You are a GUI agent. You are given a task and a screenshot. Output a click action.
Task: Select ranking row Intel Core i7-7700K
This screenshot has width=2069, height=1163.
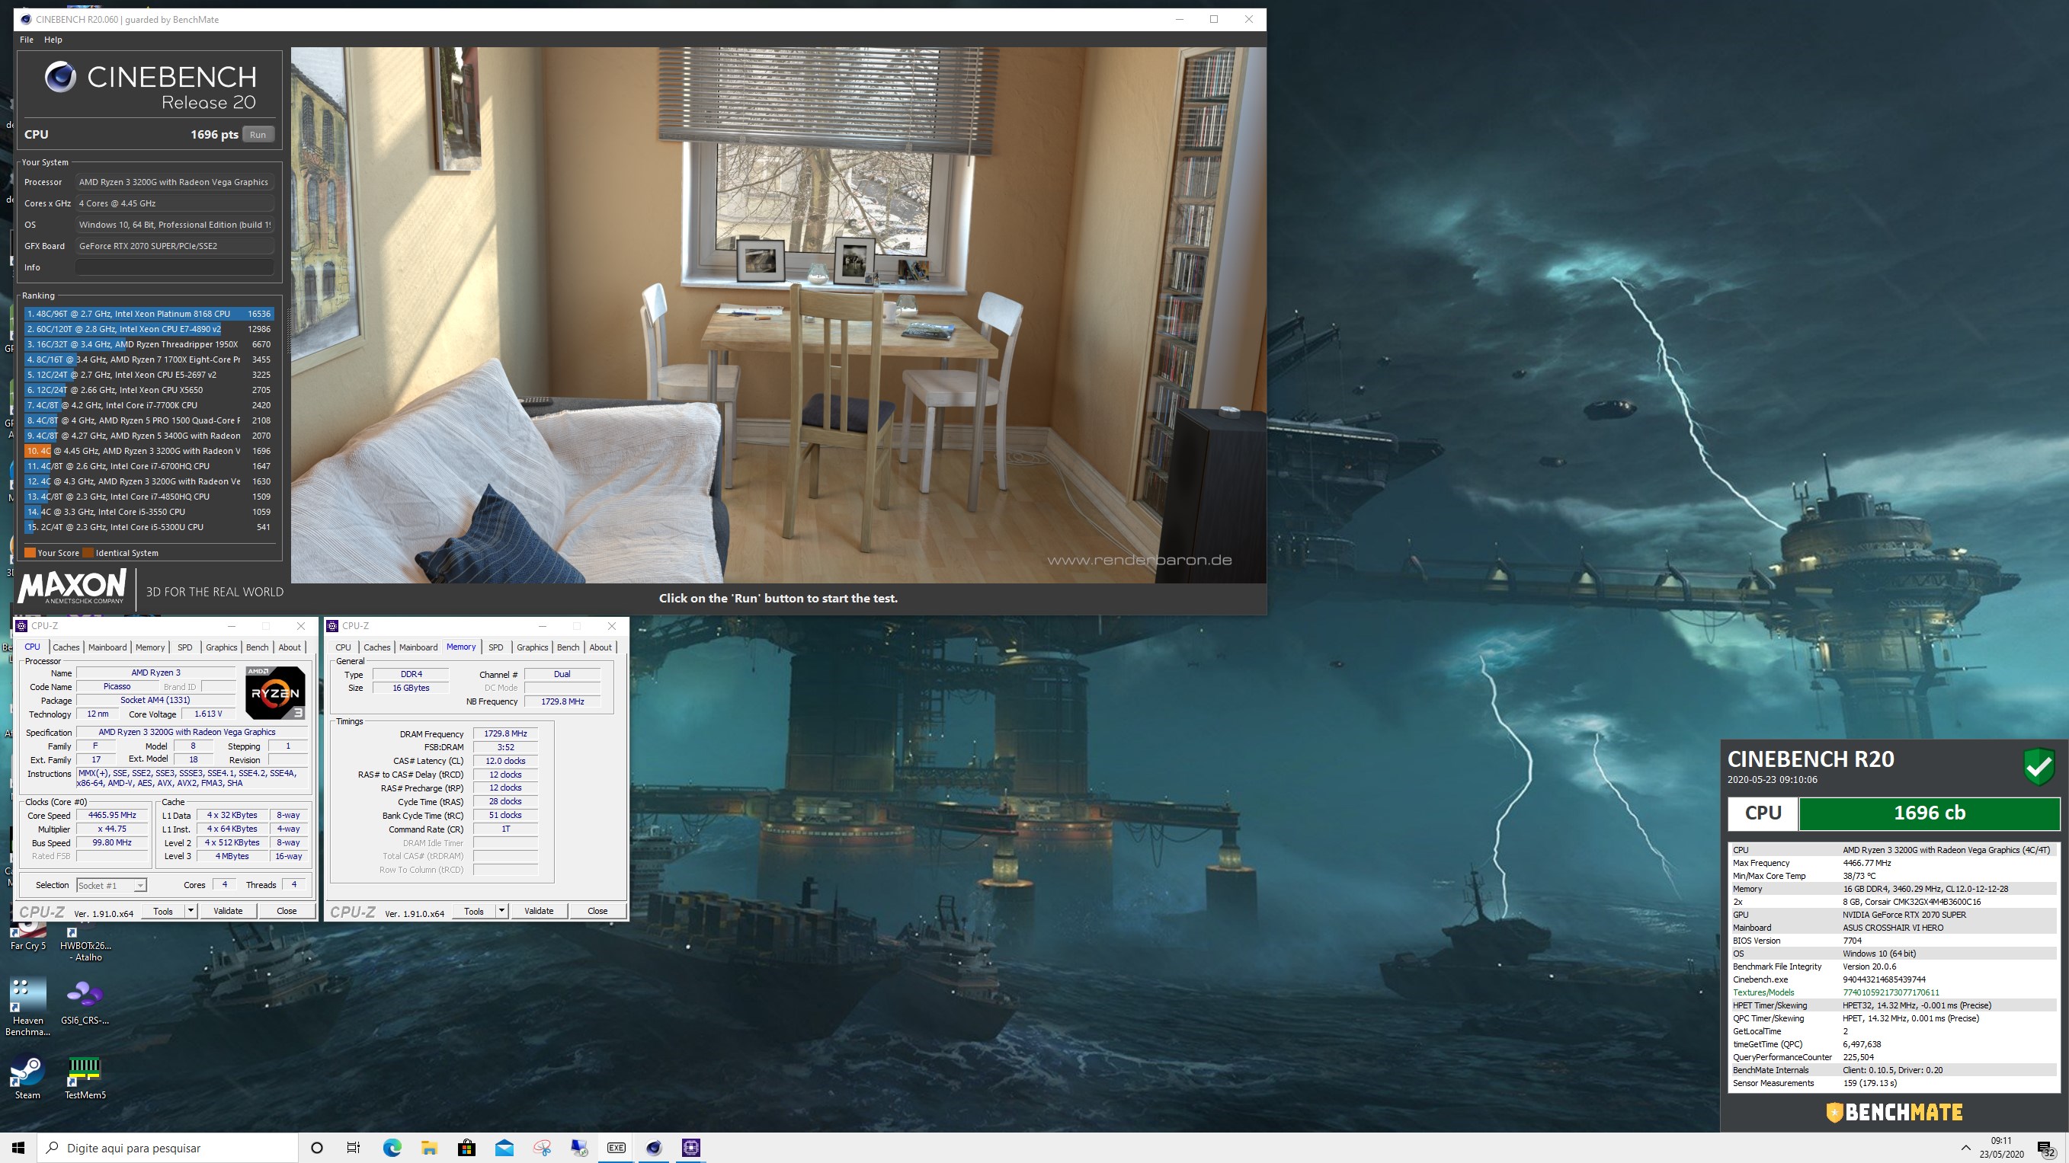pos(149,405)
